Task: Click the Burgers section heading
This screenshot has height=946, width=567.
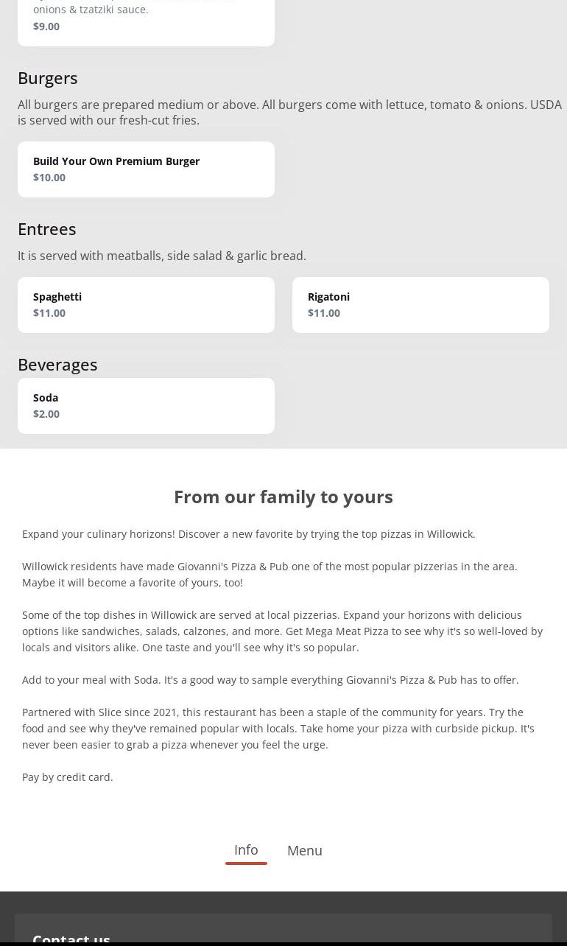Action: [48, 78]
